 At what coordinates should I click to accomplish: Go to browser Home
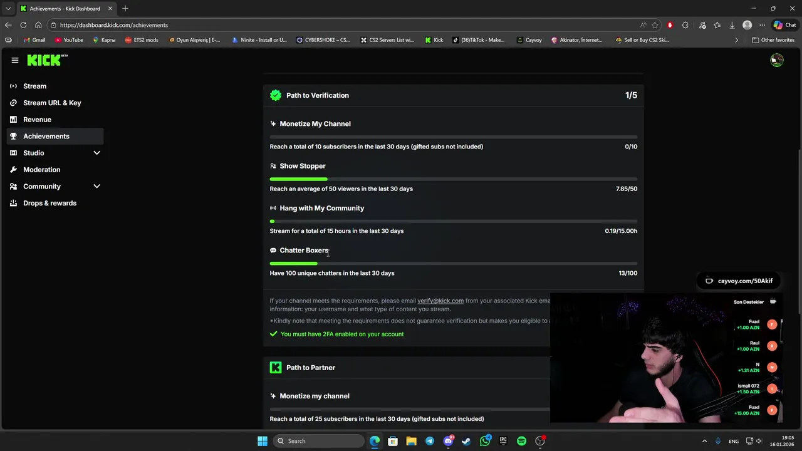coord(38,25)
